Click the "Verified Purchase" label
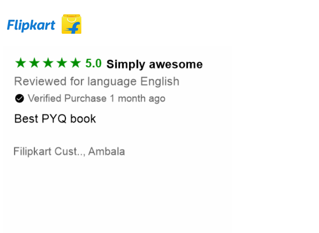Viewport: 319px width, 233px height. [x=67, y=99]
